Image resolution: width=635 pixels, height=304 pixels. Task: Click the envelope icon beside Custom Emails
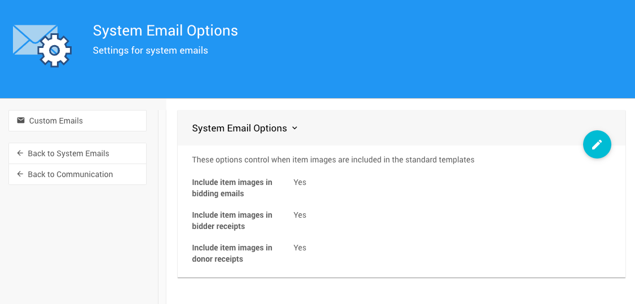(21, 121)
